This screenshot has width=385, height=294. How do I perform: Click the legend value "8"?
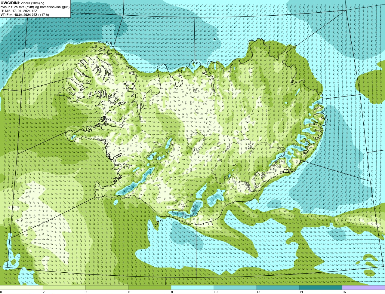(x=172, y=292)
